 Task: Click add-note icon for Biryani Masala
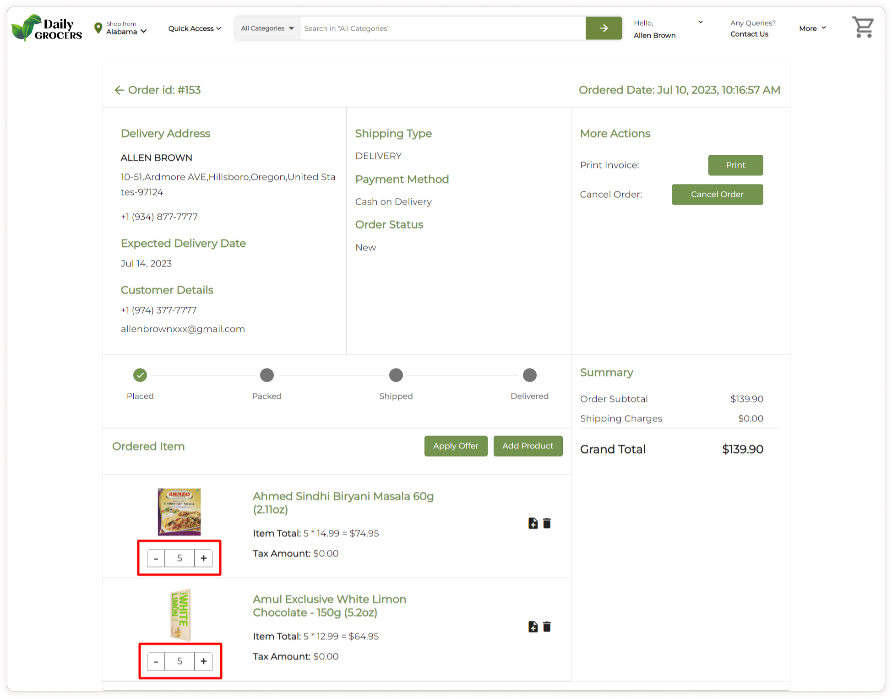[x=533, y=523]
